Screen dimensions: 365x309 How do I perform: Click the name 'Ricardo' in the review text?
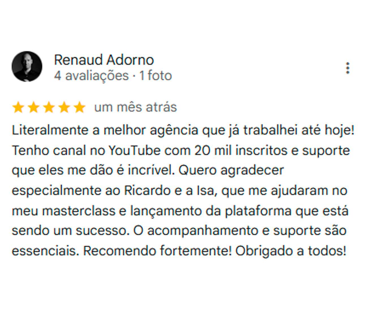[147, 191]
